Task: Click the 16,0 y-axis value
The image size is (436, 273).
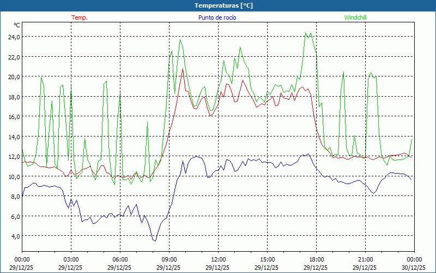Action: (x=14, y=116)
